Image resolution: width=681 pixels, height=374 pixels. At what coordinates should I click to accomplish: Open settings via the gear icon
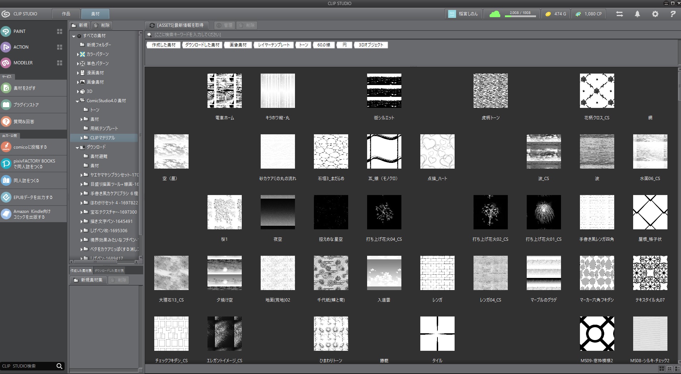pos(655,14)
